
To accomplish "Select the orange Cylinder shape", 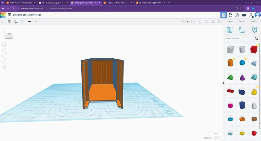I will (x=230, y=63).
